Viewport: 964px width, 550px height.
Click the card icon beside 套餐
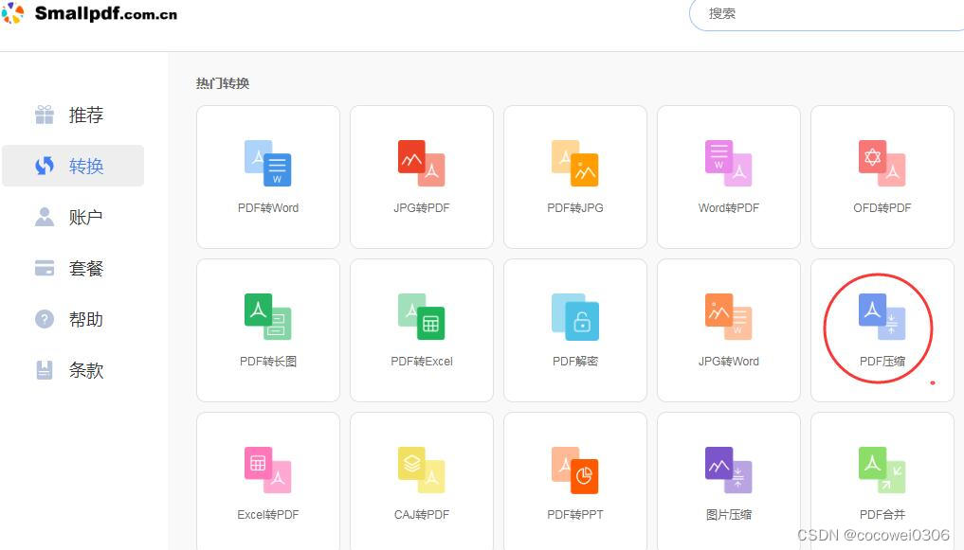45,268
